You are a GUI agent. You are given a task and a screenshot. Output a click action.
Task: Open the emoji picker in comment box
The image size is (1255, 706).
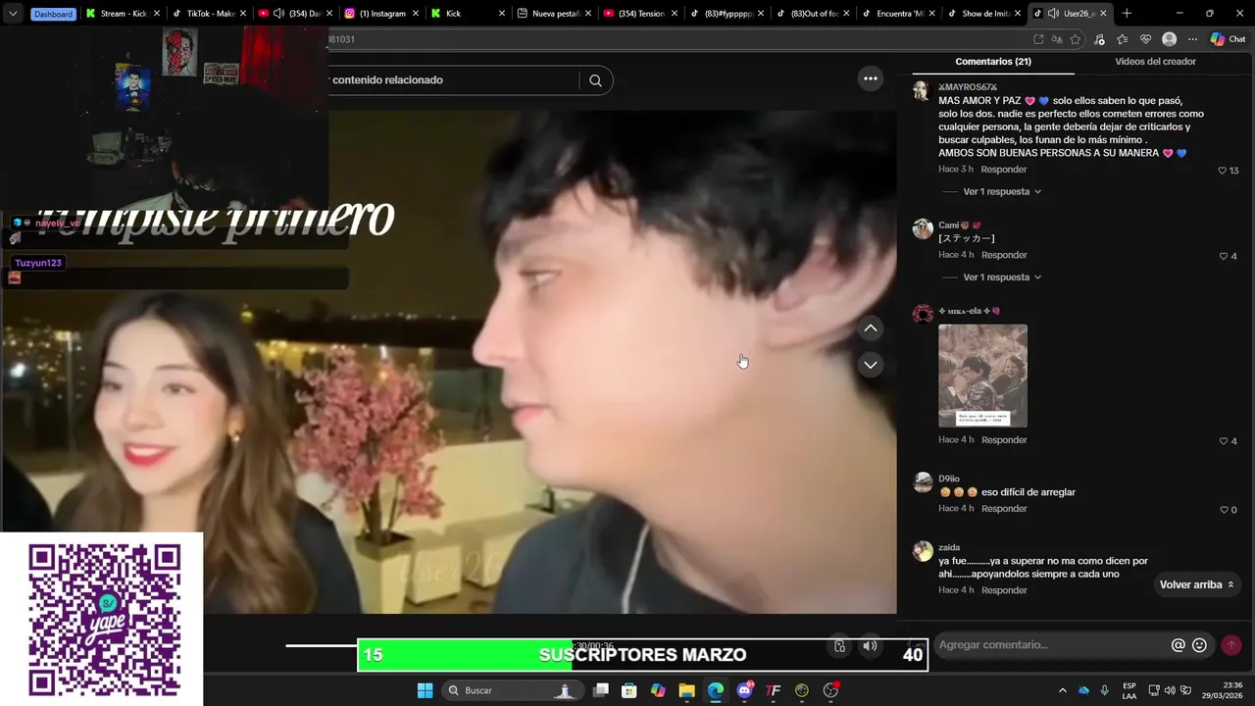[1199, 645]
